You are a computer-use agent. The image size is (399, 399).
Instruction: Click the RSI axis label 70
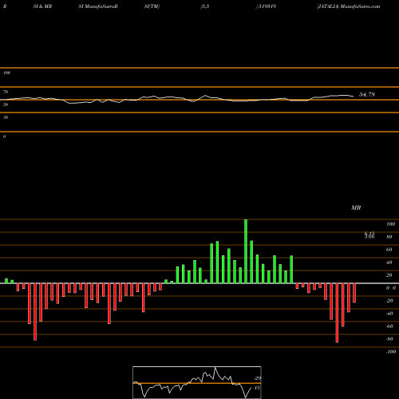[6, 92]
